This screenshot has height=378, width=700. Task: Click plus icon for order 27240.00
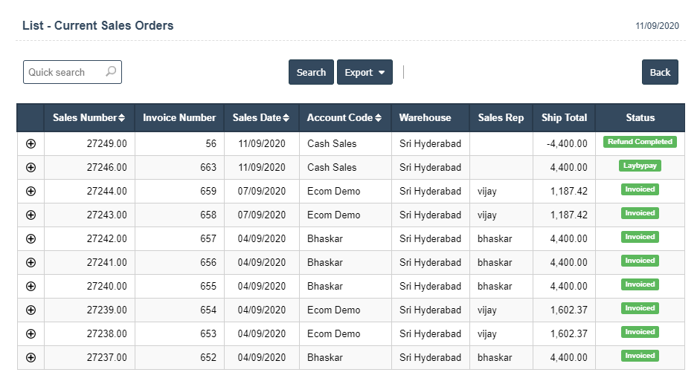30,287
